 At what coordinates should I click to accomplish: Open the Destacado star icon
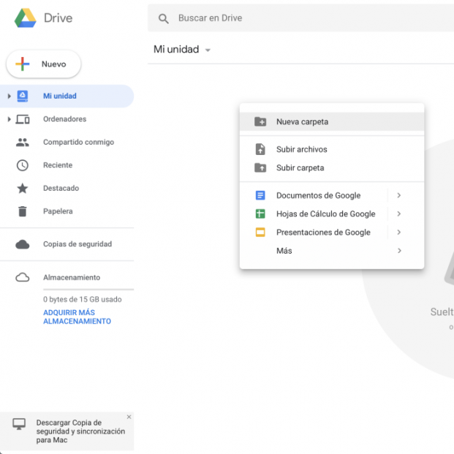(23, 189)
